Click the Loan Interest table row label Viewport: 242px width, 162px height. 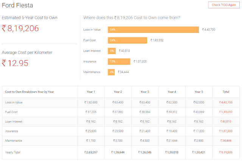[x=14, y=121]
